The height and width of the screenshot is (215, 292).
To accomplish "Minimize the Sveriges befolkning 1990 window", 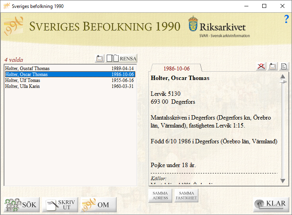I will [246, 6].
